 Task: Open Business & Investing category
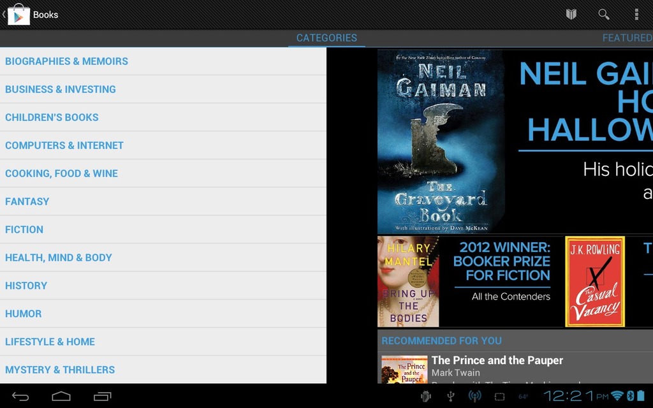pyautogui.click(x=163, y=89)
